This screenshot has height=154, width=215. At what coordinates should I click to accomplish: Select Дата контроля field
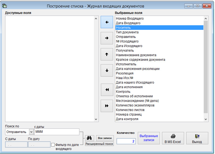point(159,119)
